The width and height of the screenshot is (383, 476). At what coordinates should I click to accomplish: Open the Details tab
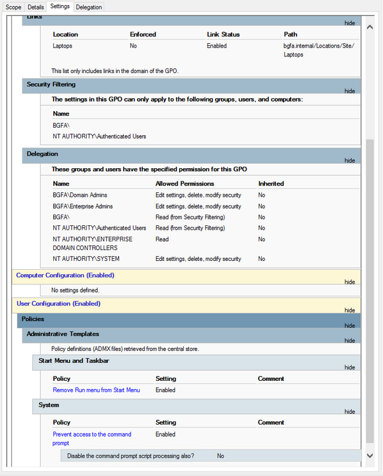pyautogui.click(x=36, y=7)
